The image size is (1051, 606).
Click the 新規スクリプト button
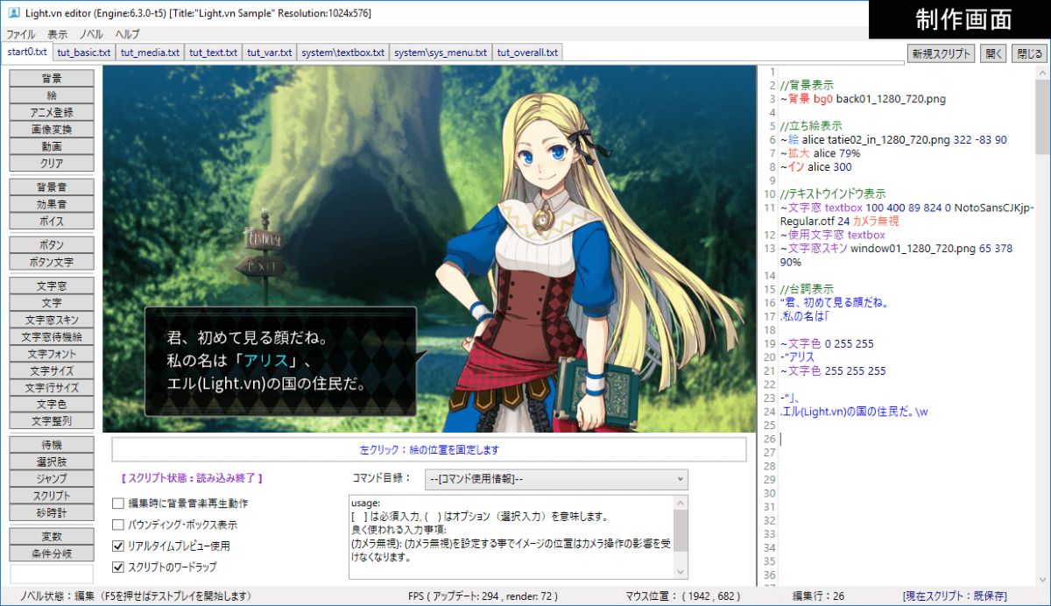(x=941, y=53)
